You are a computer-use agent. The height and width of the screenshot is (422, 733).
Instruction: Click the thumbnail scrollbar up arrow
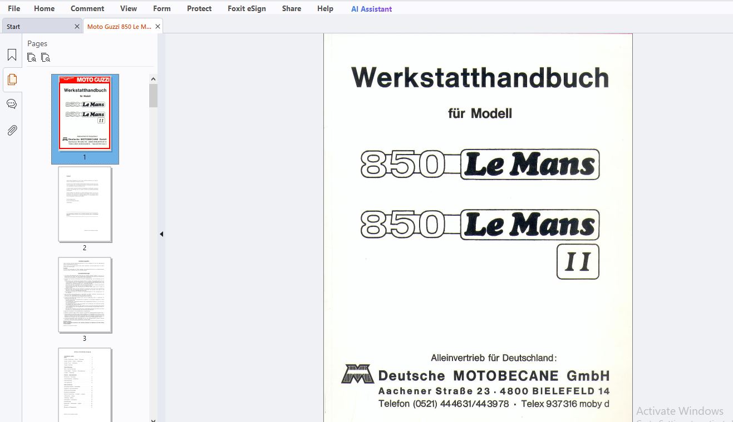(x=153, y=78)
